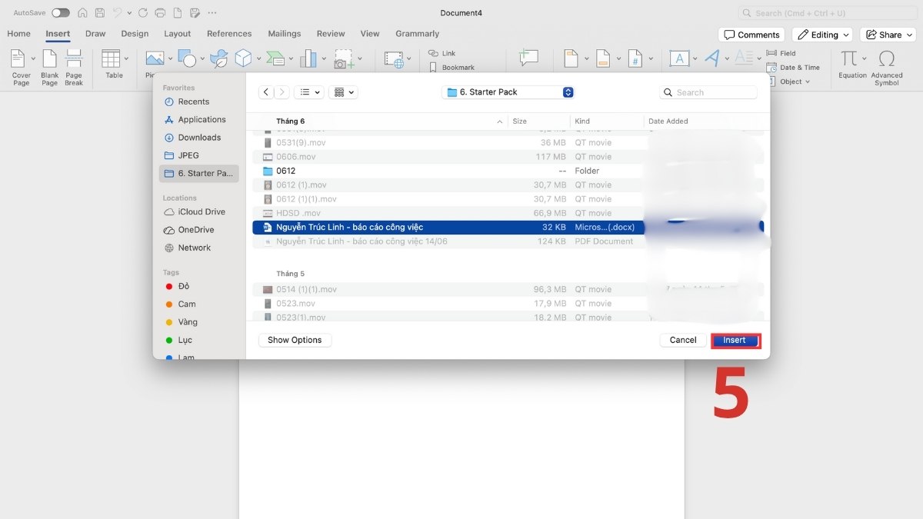Click the Show Options button
This screenshot has height=519, width=923.
(x=295, y=340)
